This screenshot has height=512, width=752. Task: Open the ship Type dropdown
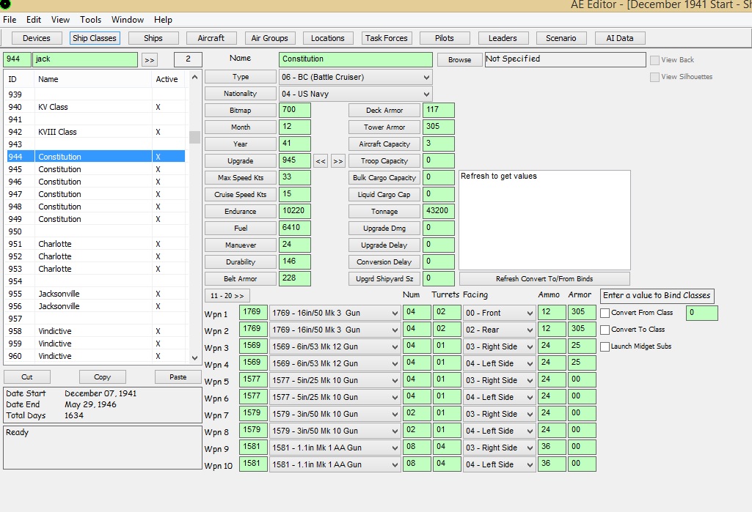tap(355, 77)
